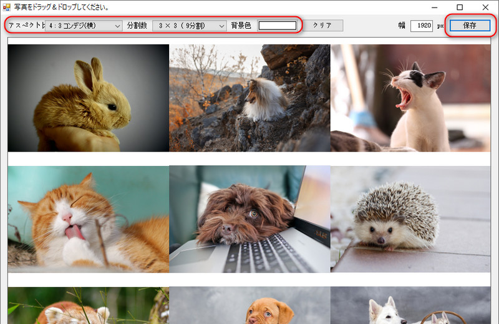Select the hedgehog photo

click(410, 219)
